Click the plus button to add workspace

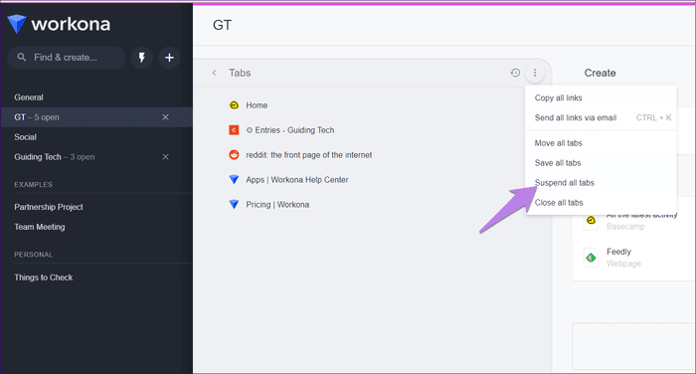click(169, 58)
